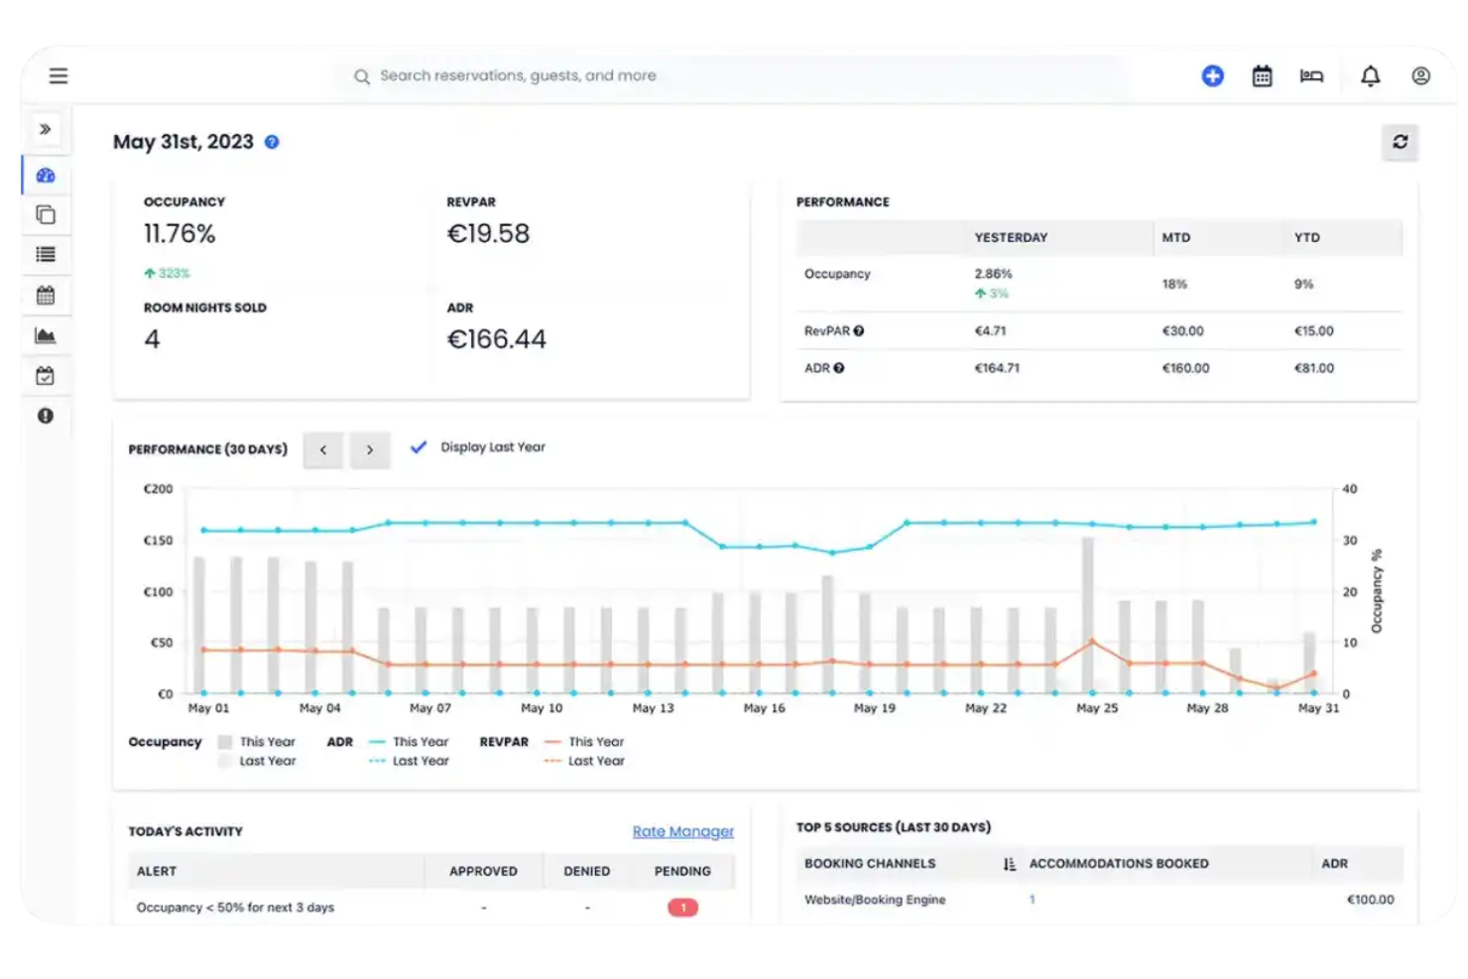Click accommodations booked value 1 link
The image size is (1468, 979).
1033,900
